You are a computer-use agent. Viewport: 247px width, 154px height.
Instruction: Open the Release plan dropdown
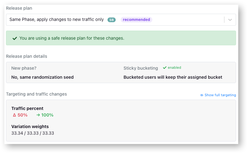pos(113,20)
